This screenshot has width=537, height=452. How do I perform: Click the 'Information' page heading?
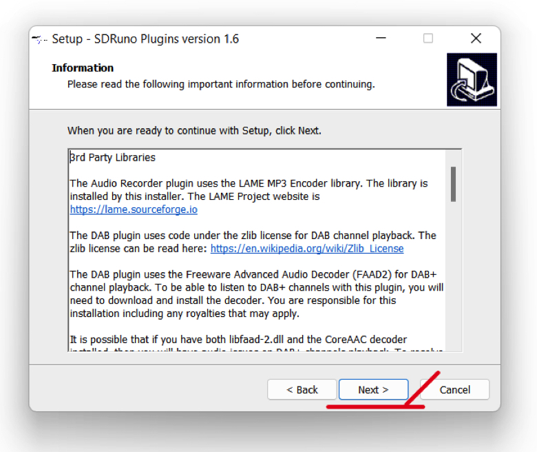[83, 68]
